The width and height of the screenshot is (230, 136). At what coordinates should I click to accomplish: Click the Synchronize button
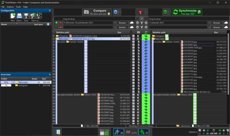pyautogui.click(x=187, y=12)
